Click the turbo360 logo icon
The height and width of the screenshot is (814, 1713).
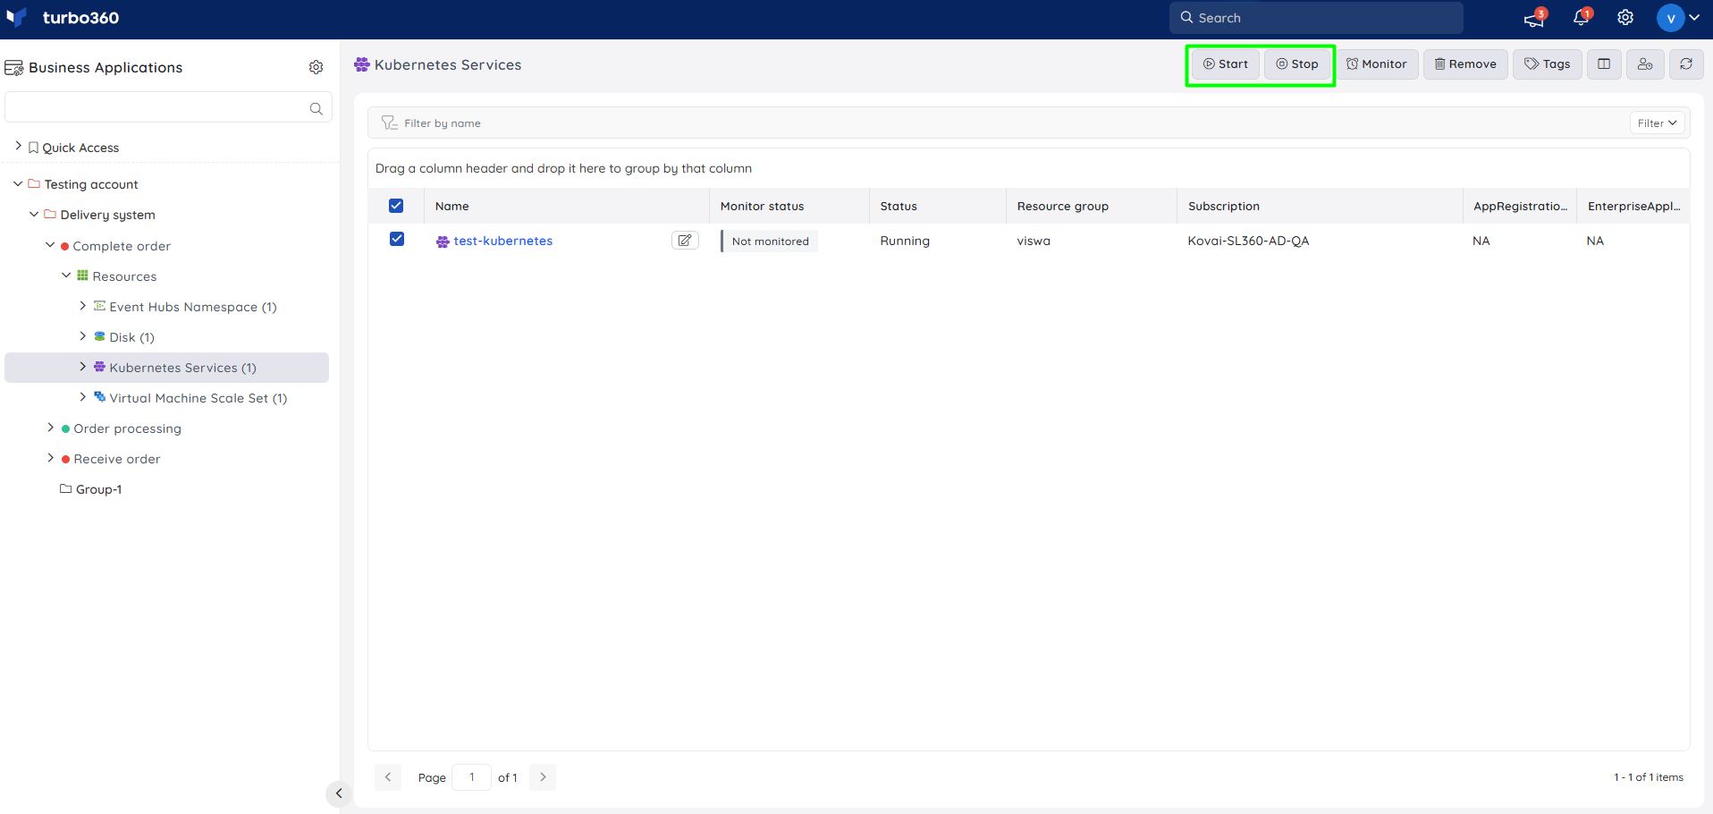17,18
